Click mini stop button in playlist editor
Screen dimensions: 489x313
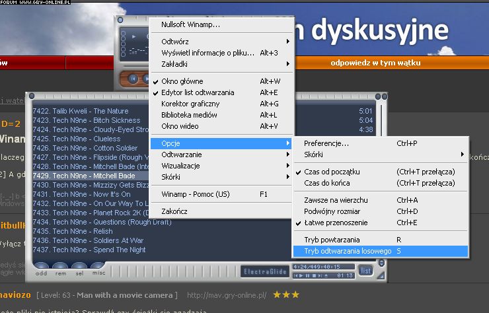[314, 276]
